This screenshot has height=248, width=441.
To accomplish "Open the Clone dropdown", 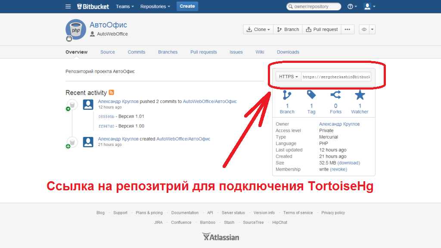I will 258,29.
